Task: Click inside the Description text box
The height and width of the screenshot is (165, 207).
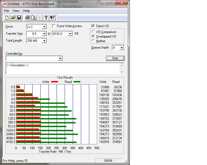Action: pos(62,69)
